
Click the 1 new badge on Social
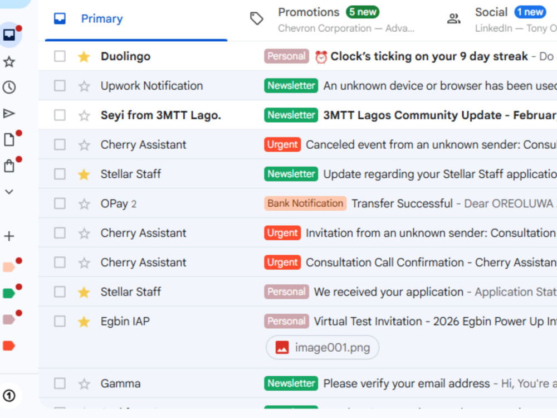[530, 12]
